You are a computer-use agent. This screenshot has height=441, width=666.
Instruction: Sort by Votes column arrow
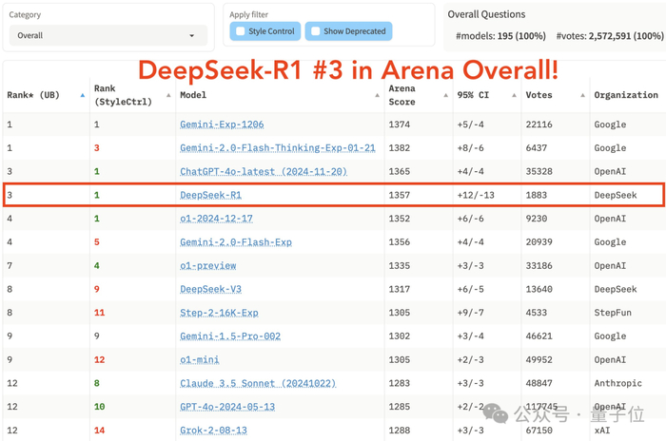point(582,95)
